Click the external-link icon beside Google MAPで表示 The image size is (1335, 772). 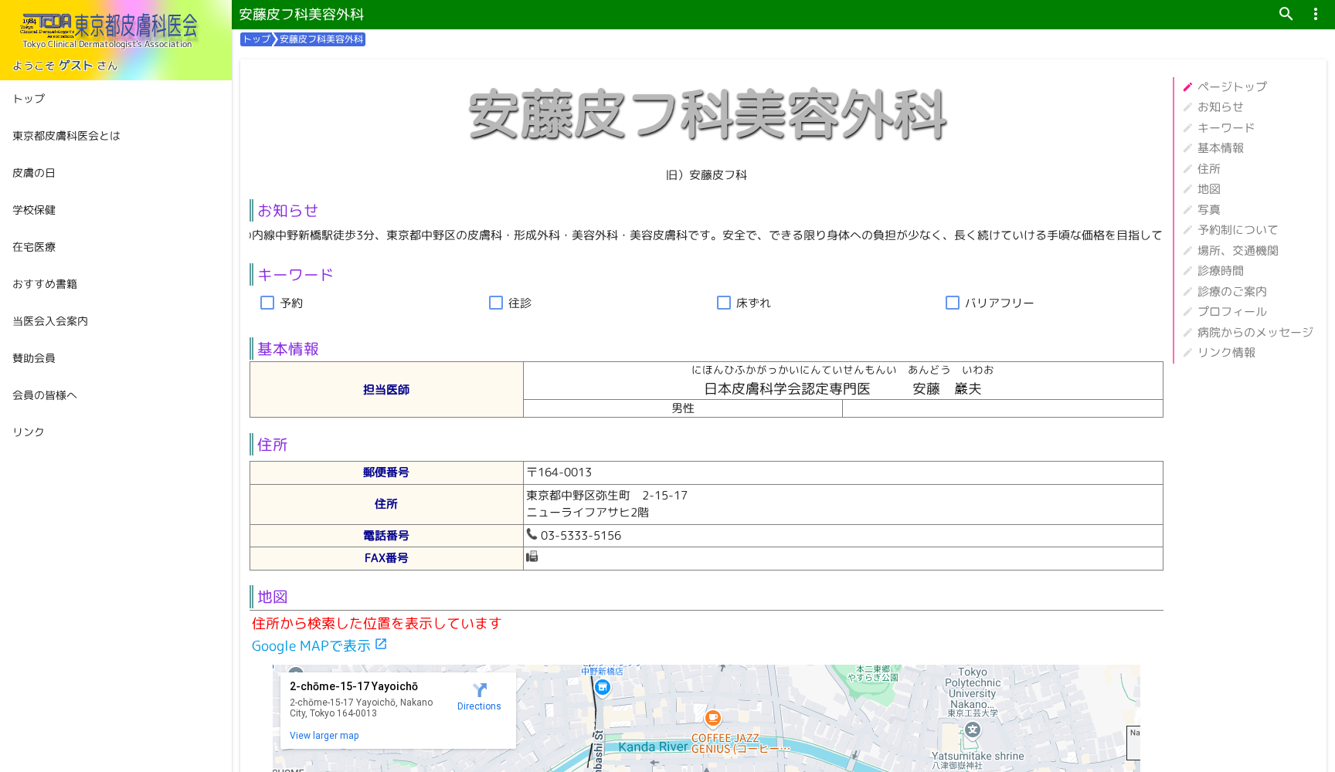pos(380,644)
